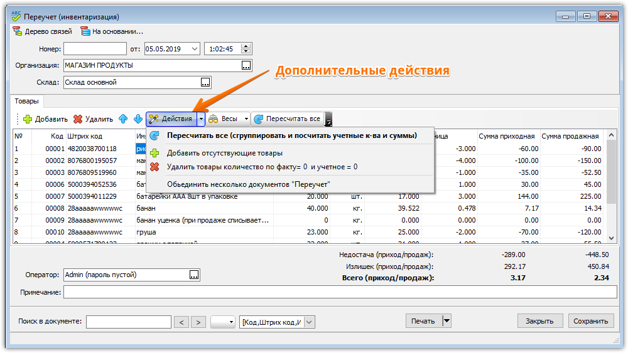
Task: Remove the row with Удалить red cross
Action: (93, 119)
